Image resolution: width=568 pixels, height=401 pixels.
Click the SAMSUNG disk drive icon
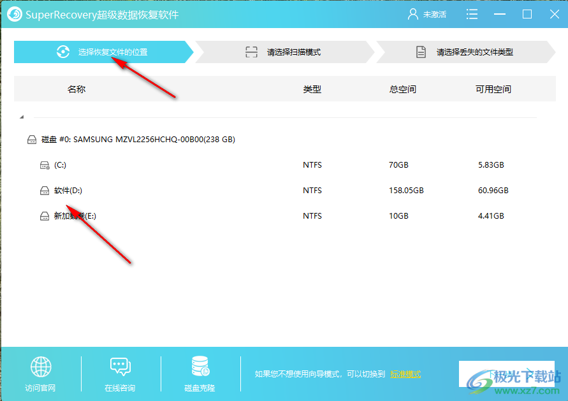32,140
